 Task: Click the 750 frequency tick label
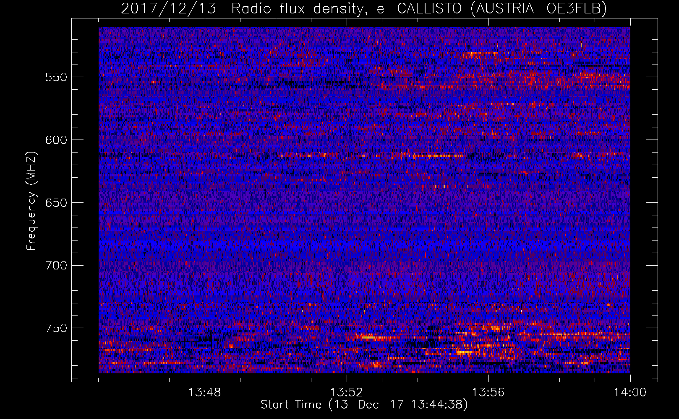coord(56,328)
